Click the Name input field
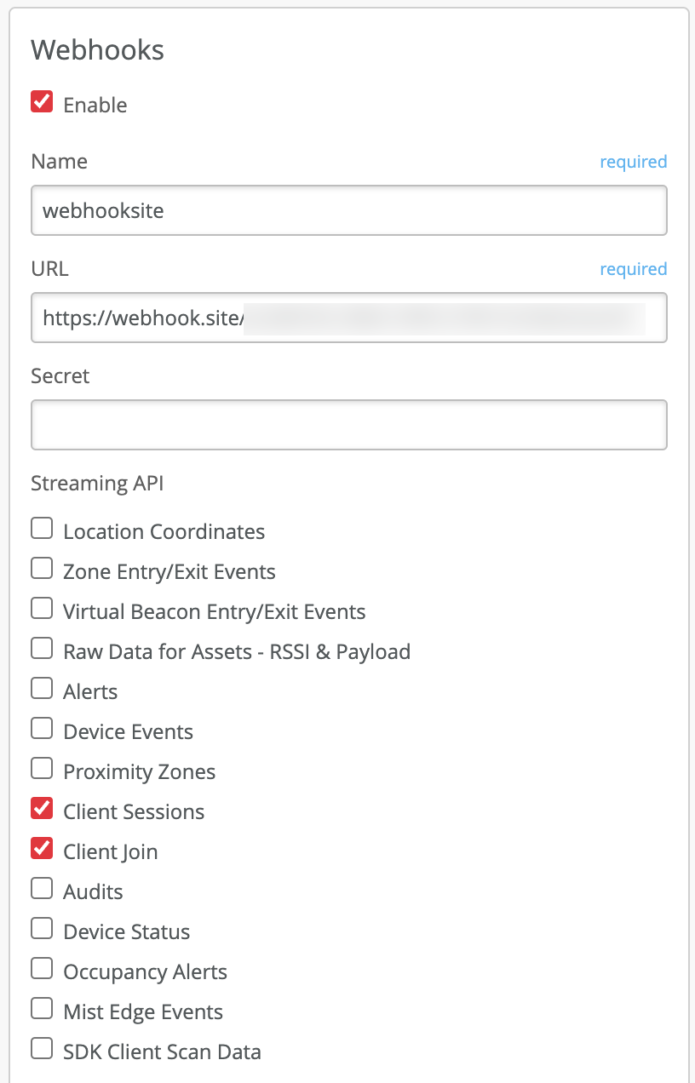 click(348, 210)
